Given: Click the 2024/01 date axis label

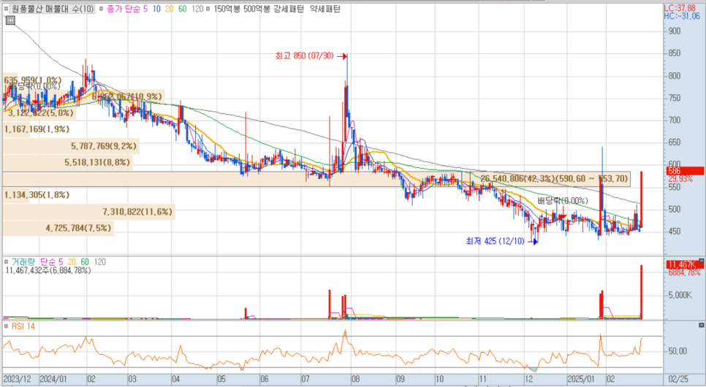Looking at the screenshot, I should [53, 380].
